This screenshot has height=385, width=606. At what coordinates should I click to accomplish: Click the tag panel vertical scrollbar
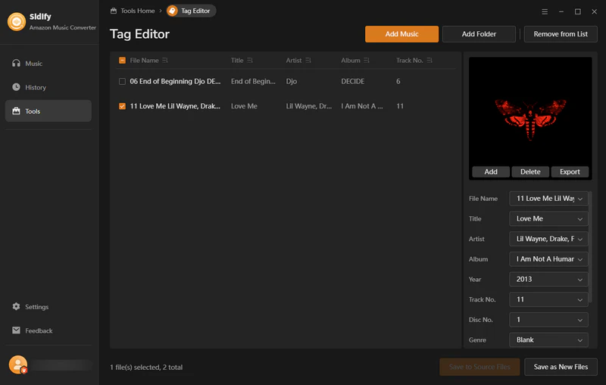tap(590, 246)
